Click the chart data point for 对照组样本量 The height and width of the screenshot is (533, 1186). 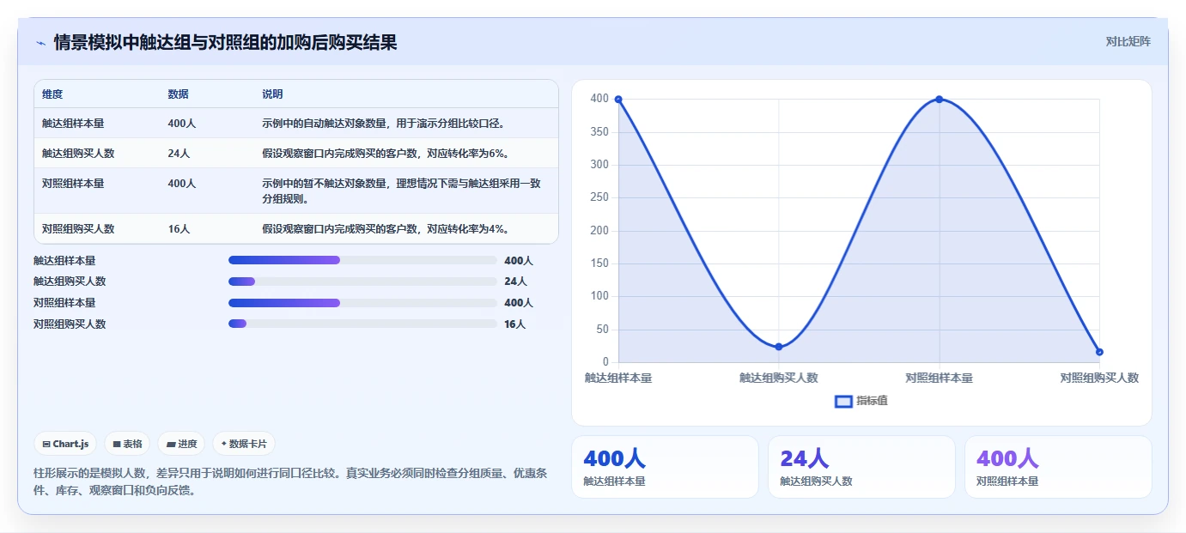pos(940,100)
